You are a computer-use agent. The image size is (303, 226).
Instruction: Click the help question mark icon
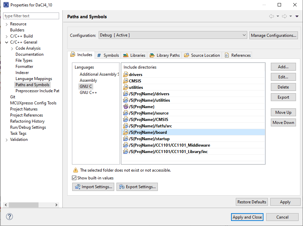(x=9, y=217)
